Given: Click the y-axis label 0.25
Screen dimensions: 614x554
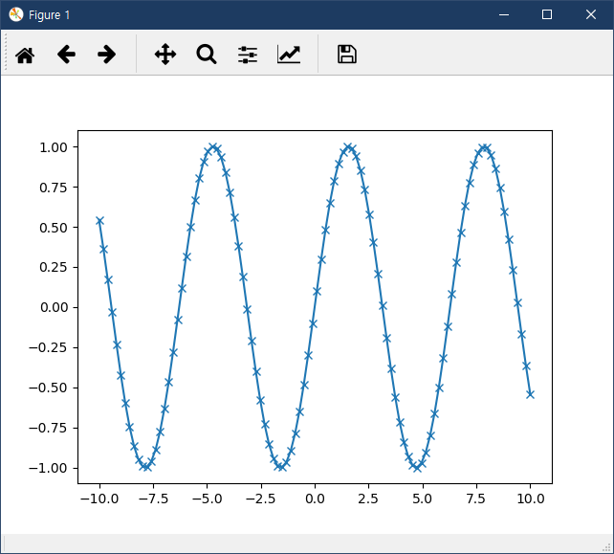Looking at the screenshot, I should click(x=54, y=268).
